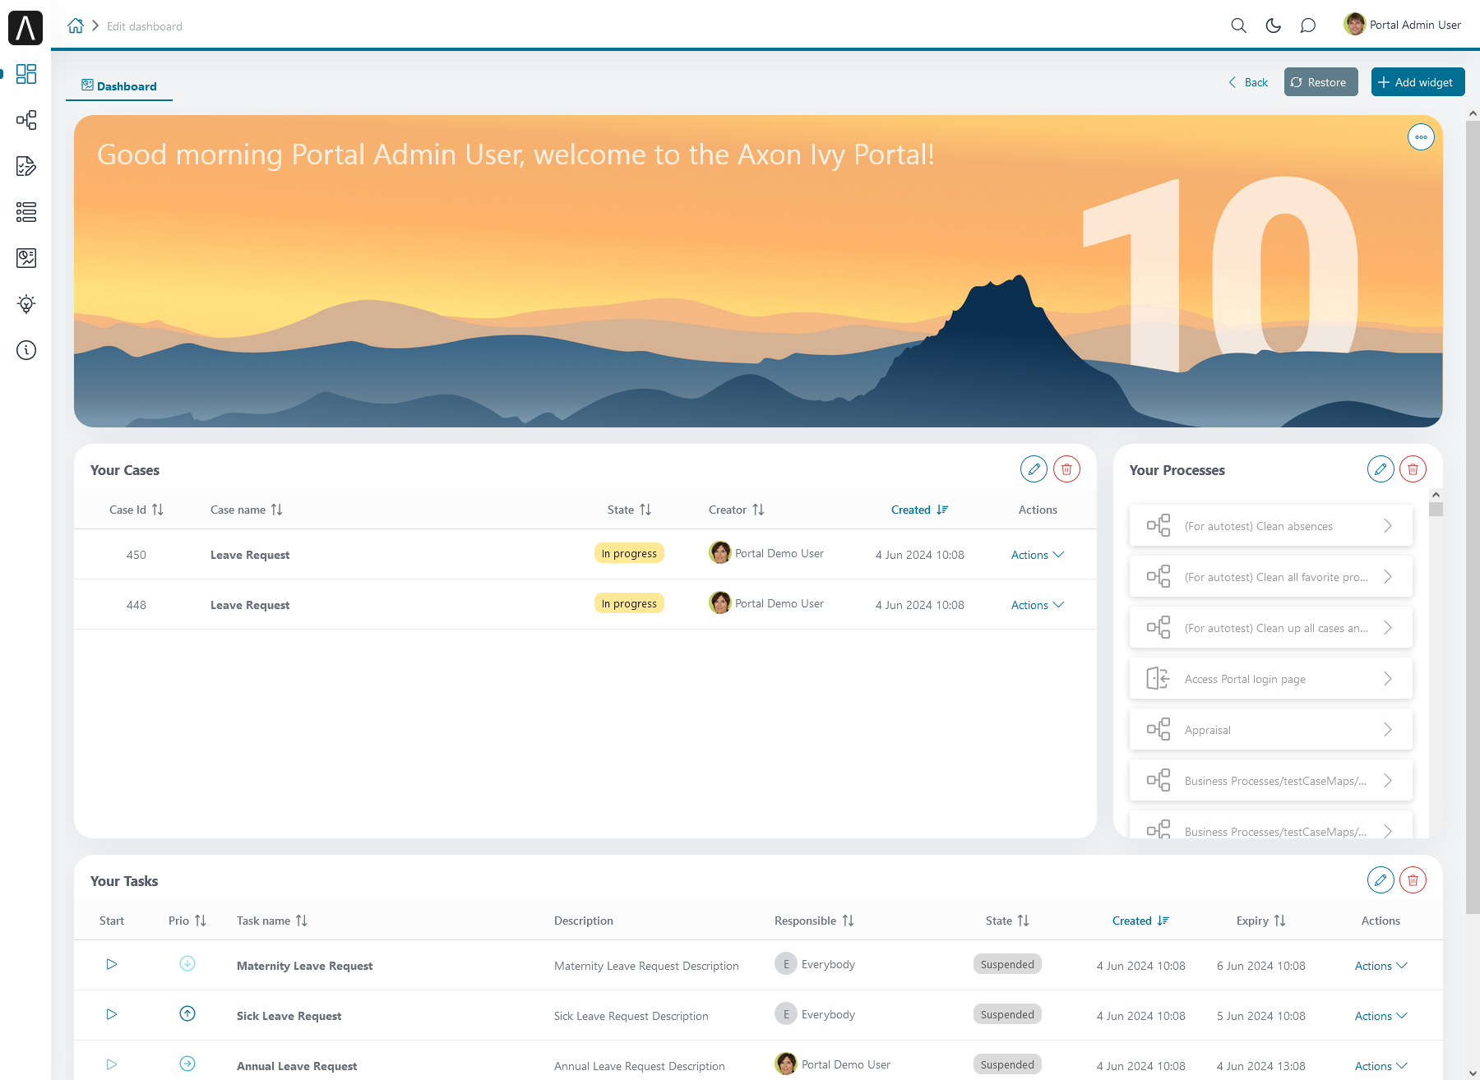Expand Actions for Sick Leave Request
The width and height of the screenshot is (1480, 1080).
1381,1016
